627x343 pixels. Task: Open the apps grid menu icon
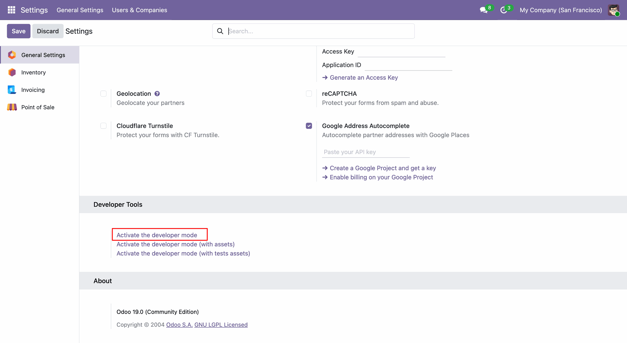pos(11,10)
